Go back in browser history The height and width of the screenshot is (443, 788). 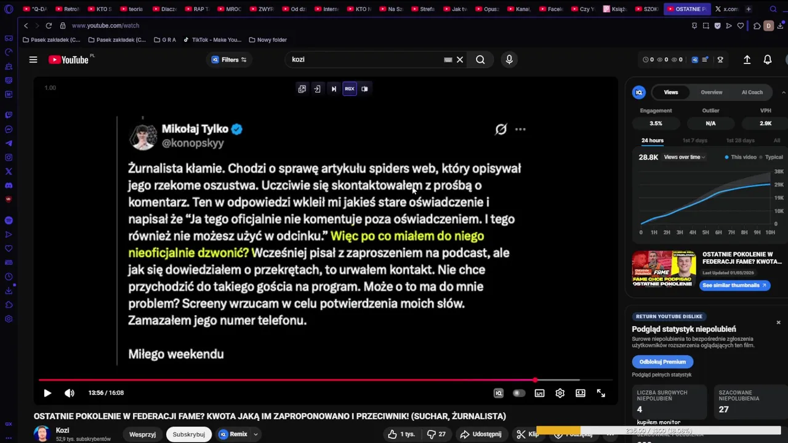[x=26, y=26]
